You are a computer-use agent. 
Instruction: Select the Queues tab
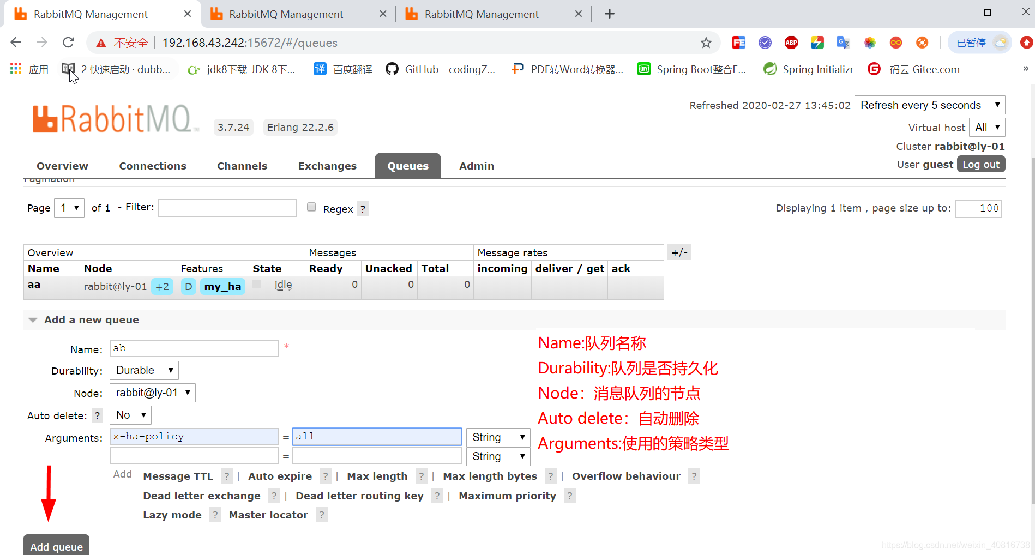pyautogui.click(x=408, y=166)
